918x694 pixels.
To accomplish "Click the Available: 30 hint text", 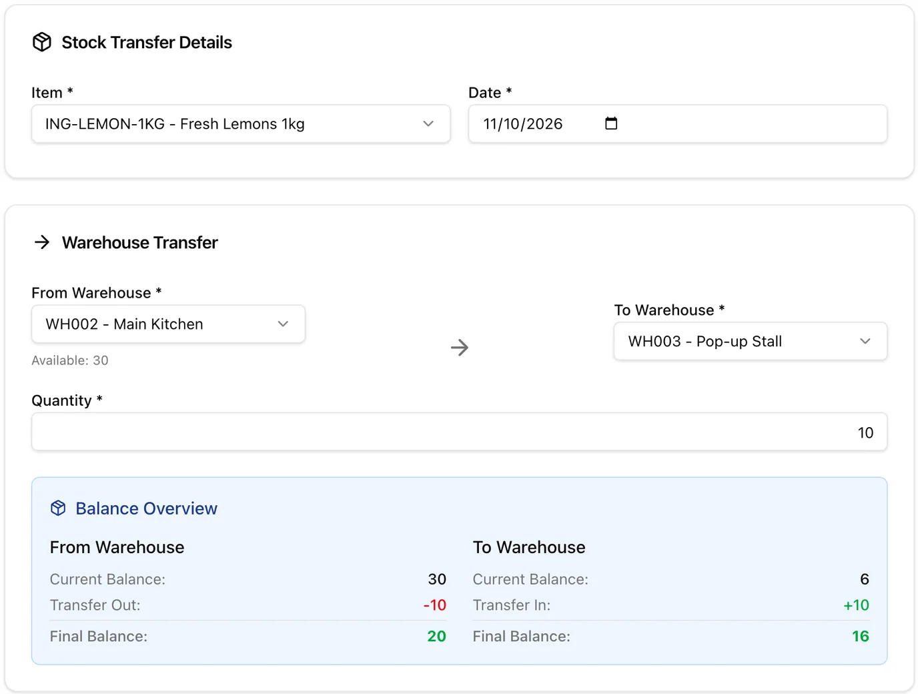I will [70, 360].
